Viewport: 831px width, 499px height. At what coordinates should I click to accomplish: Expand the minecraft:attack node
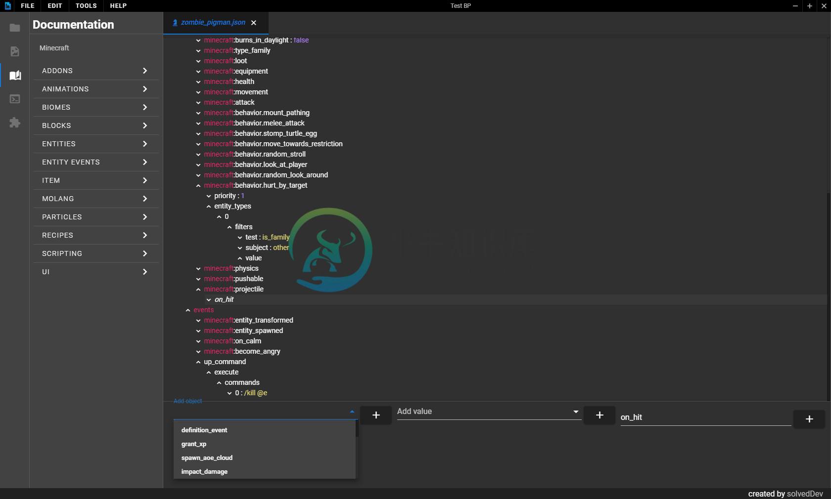point(198,103)
